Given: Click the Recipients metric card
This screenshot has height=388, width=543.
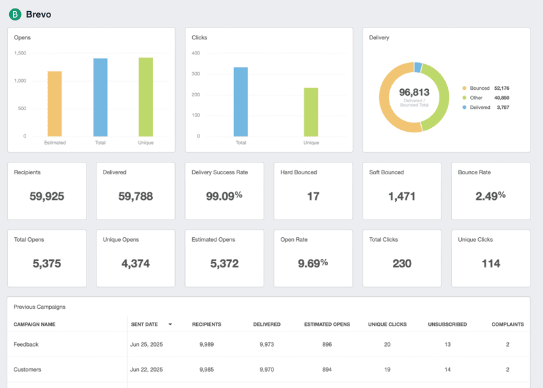Looking at the screenshot, I should click(47, 190).
